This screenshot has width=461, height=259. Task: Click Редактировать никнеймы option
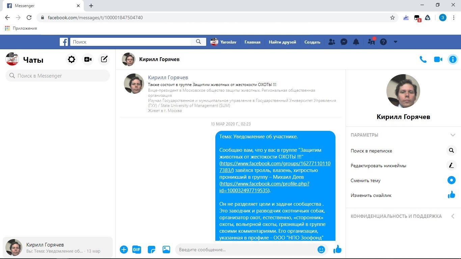click(378, 166)
